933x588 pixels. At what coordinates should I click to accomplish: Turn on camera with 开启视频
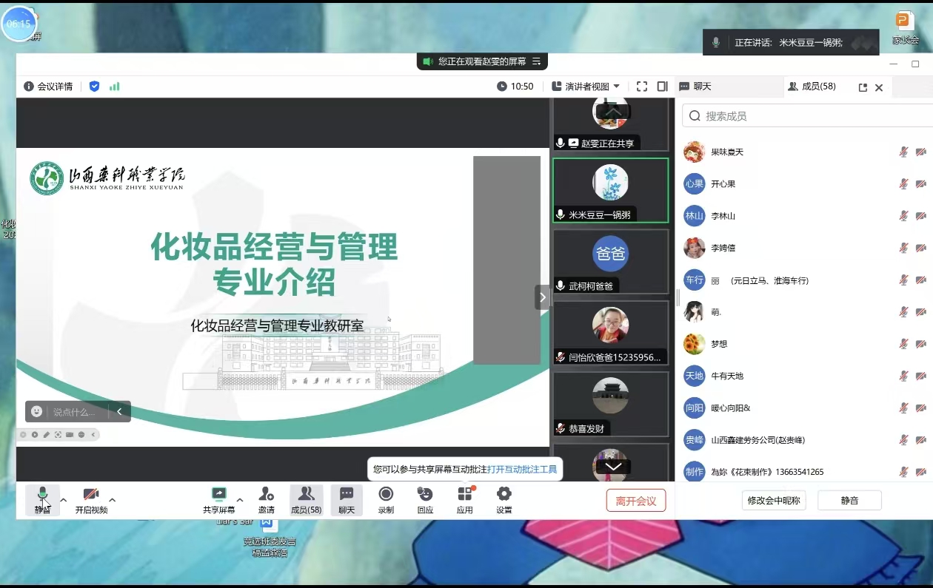pos(91,494)
